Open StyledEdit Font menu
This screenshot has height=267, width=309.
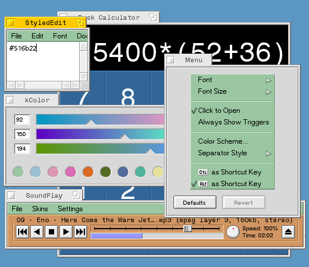click(x=60, y=36)
